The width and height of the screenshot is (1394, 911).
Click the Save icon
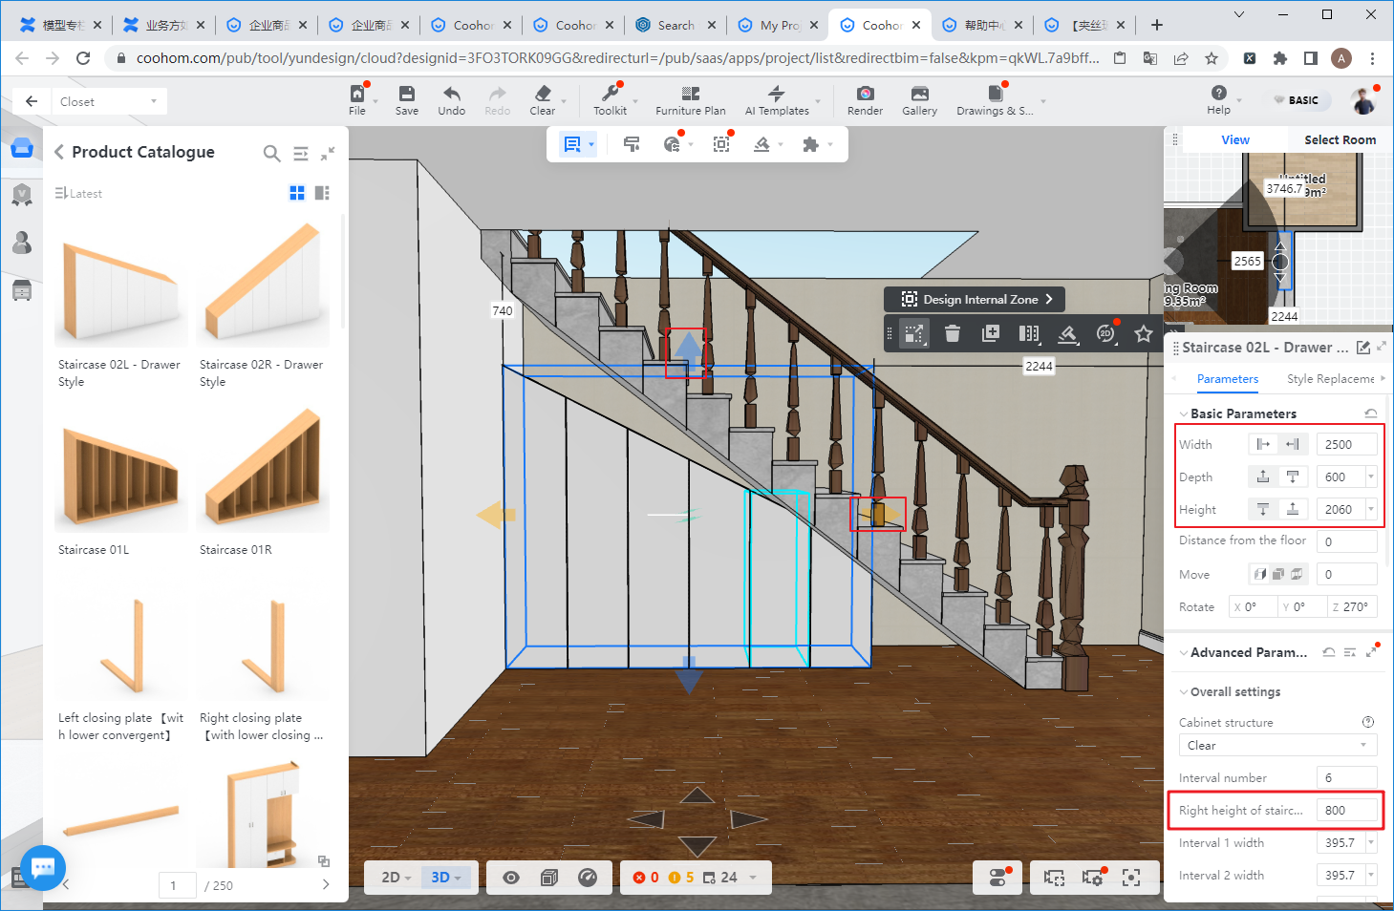click(x=407, y=94)
